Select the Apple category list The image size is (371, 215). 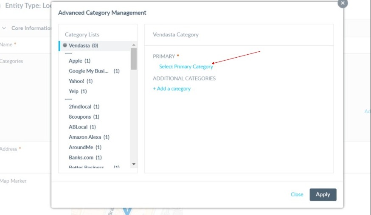tap(79, 61)
